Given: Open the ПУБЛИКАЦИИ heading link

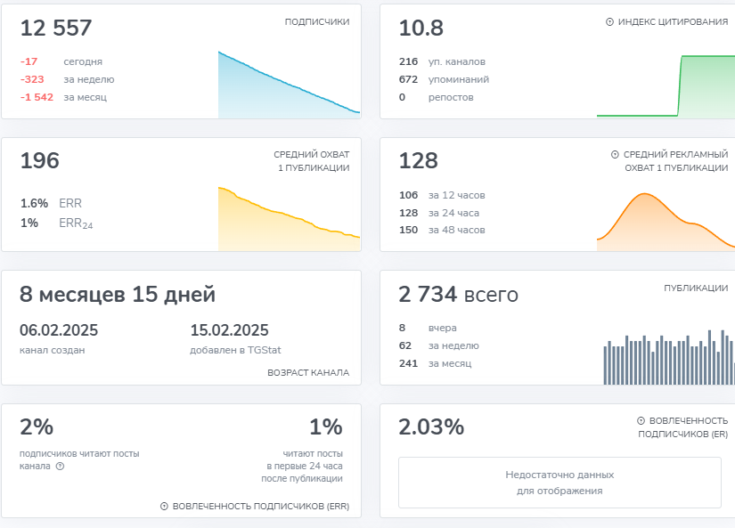Looking at the screenshot, I should tap(695, 288).
